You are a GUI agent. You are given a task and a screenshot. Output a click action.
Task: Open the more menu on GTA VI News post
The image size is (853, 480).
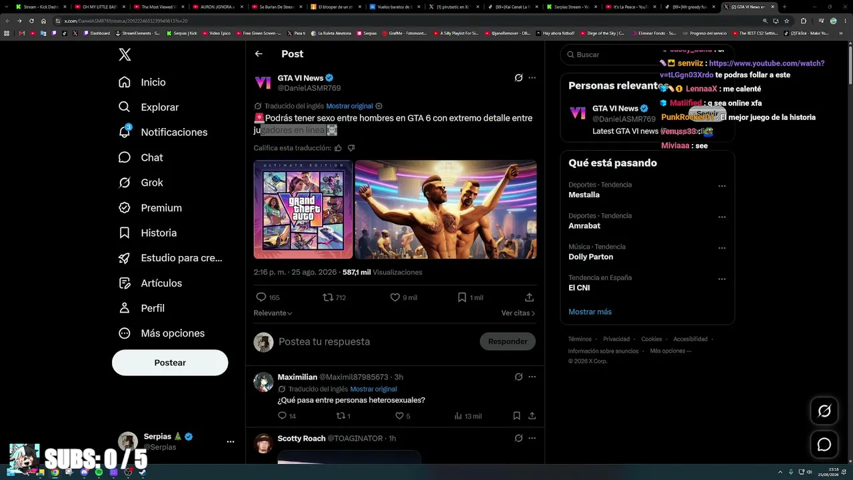(x=532, y=78)
